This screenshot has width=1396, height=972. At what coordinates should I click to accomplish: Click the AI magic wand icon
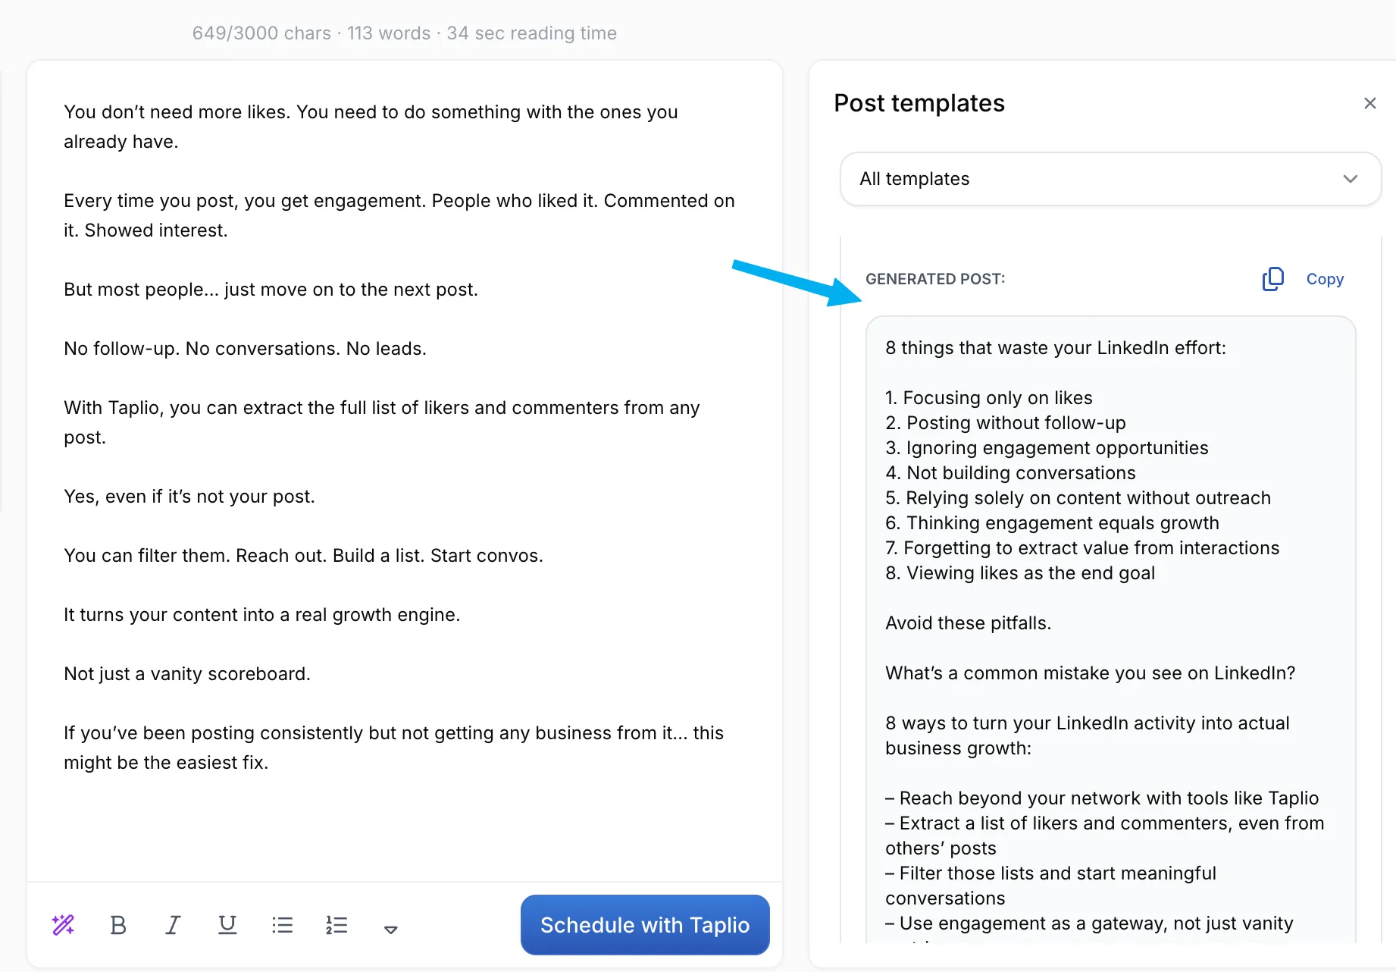[63, 925]
